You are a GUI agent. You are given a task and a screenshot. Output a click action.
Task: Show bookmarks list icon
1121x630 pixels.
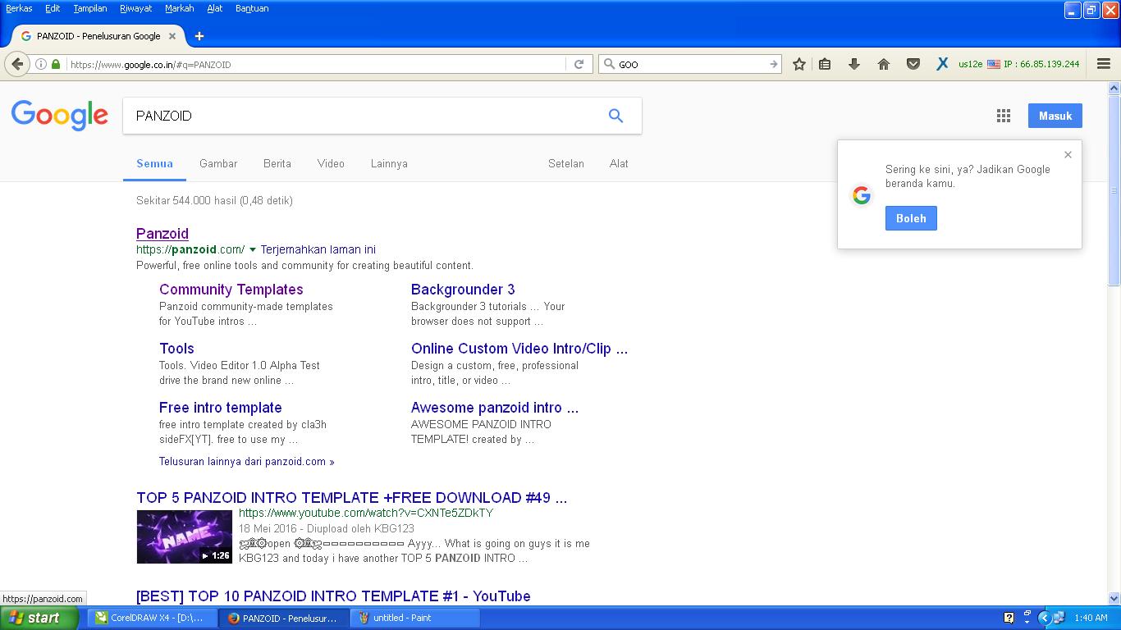[x=825, y=64]
